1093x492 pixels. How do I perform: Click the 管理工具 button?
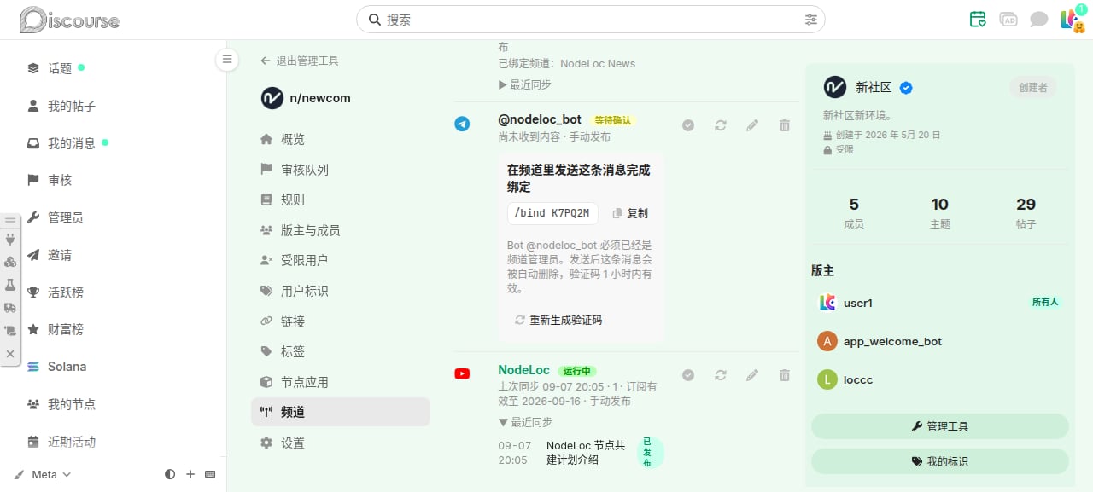(x=940, y=426)
